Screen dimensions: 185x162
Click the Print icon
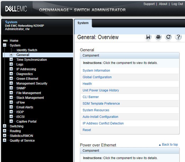[x=158, y=37]
